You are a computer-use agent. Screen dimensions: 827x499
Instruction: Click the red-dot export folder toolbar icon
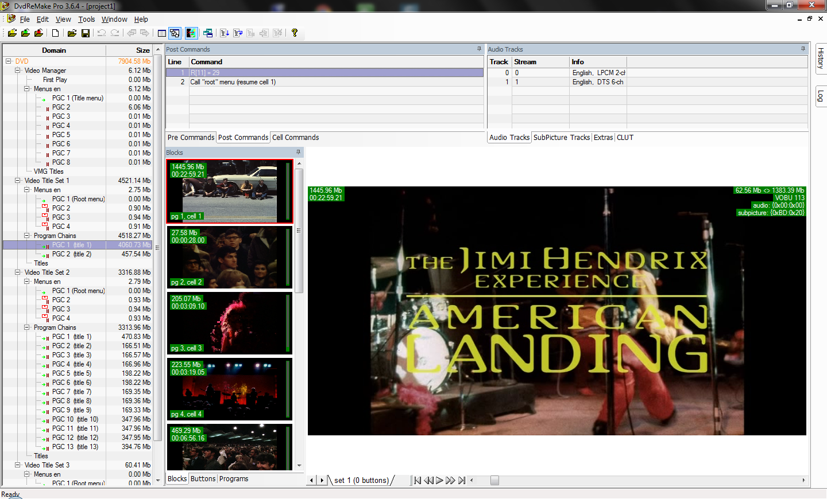38,33
